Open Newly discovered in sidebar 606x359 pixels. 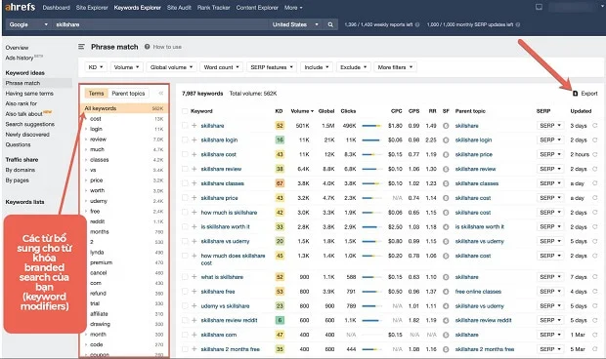27,135
